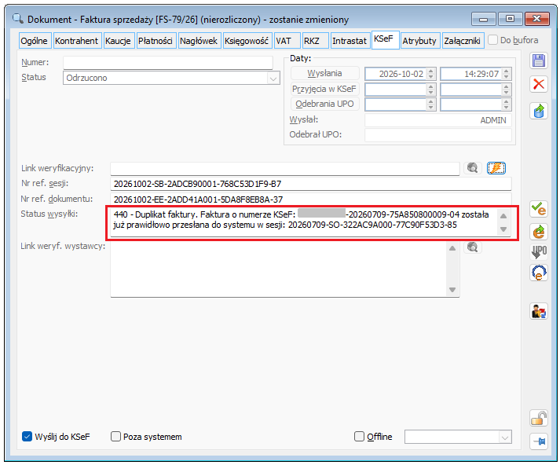Cancel changes with the red X icon
The height and width of the screenshot is (465, 560).
point(539,84)
